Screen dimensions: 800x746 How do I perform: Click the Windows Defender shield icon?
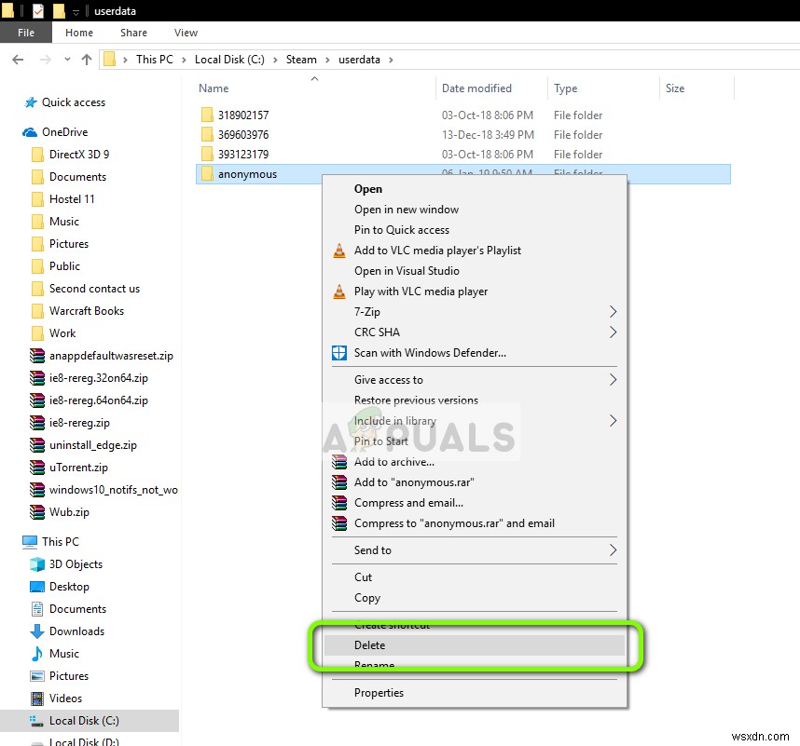(x=339, y=353)
